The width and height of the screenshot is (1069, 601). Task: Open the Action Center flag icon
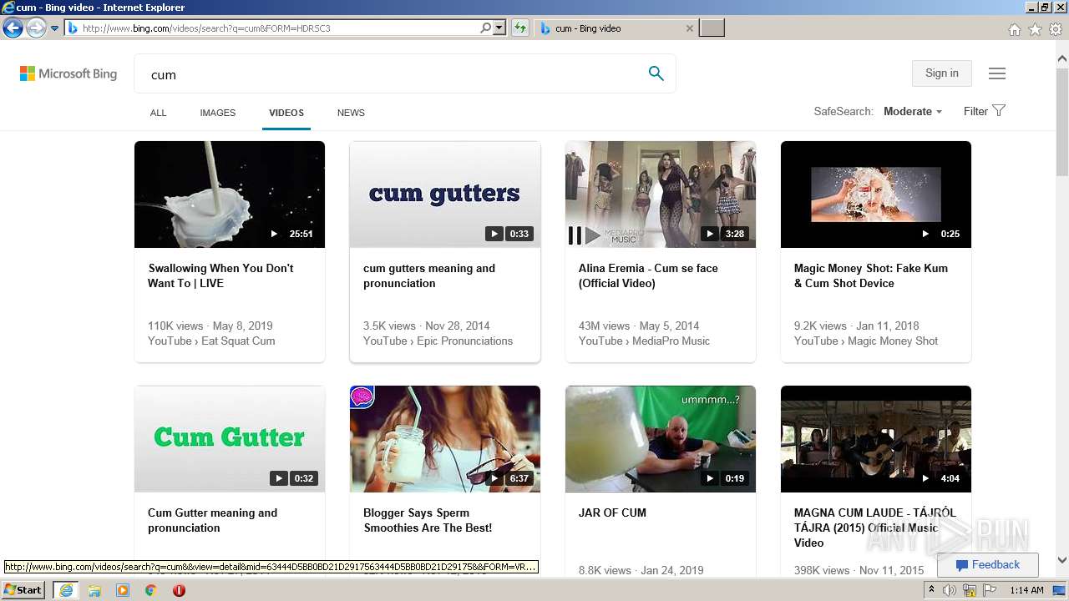point(988,590)
